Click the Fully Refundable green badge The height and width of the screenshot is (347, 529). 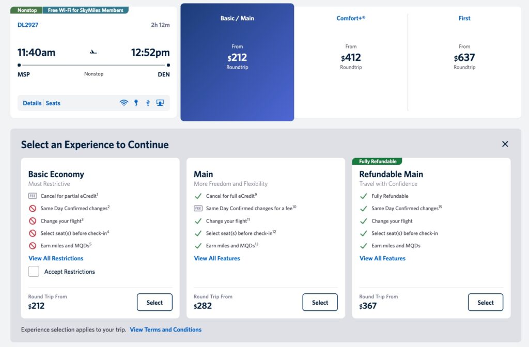click(x=377, y=162)
